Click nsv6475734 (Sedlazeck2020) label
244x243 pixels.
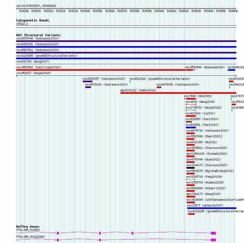point(208,131)
